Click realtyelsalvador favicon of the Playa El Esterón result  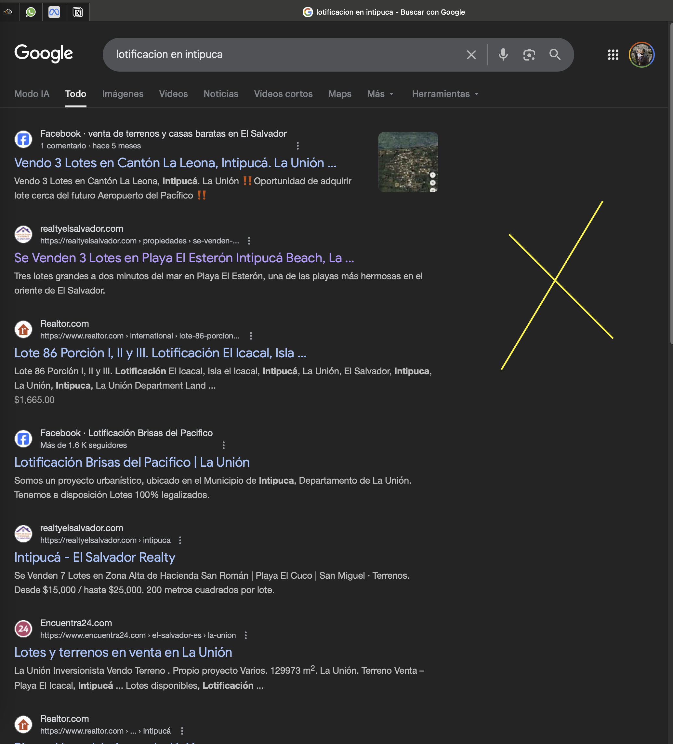[23, 234]
